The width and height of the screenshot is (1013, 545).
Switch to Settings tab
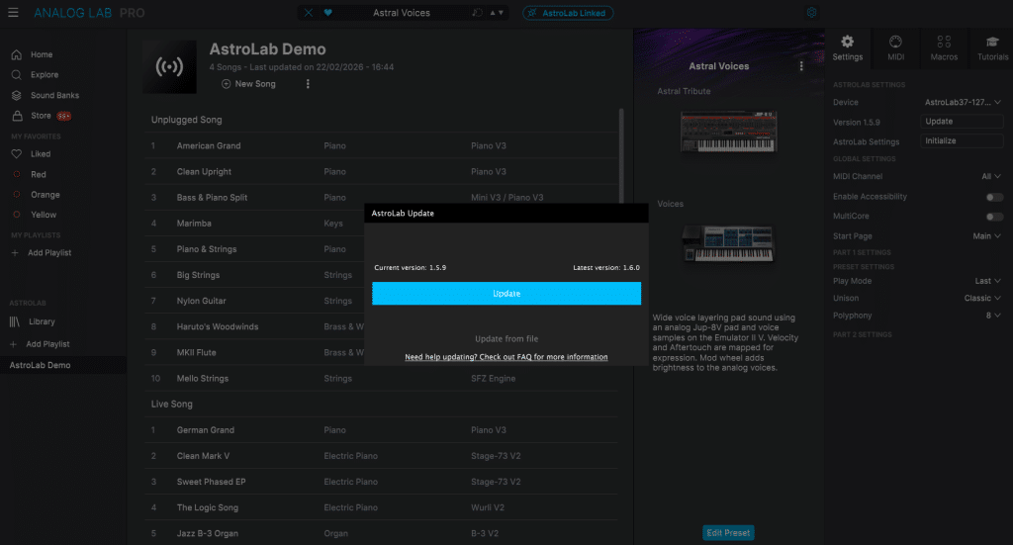[847, 48]
